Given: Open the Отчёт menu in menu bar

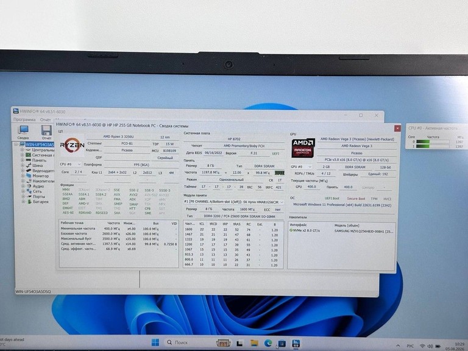Looking at the screenshot, I should (45, 119).
